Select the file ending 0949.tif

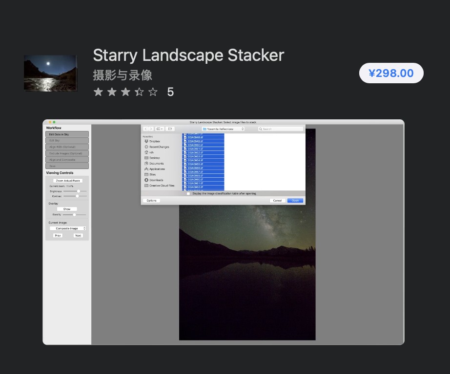click(203, 141)
